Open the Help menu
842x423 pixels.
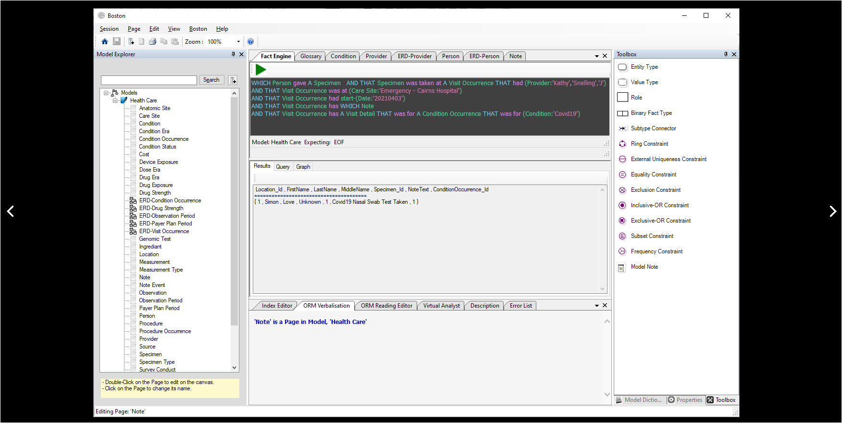[x=222, y=29]
